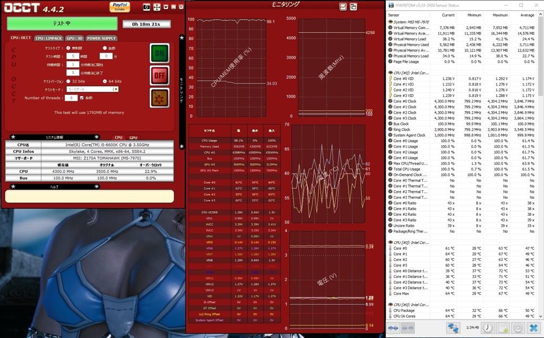This screenshot has width=544, height=338.
Task: Click the star on the モニタリング side strip
Action: [182, 38]
